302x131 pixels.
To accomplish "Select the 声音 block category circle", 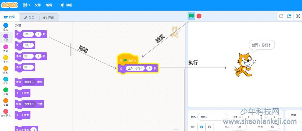I will [x=6, y=47].
